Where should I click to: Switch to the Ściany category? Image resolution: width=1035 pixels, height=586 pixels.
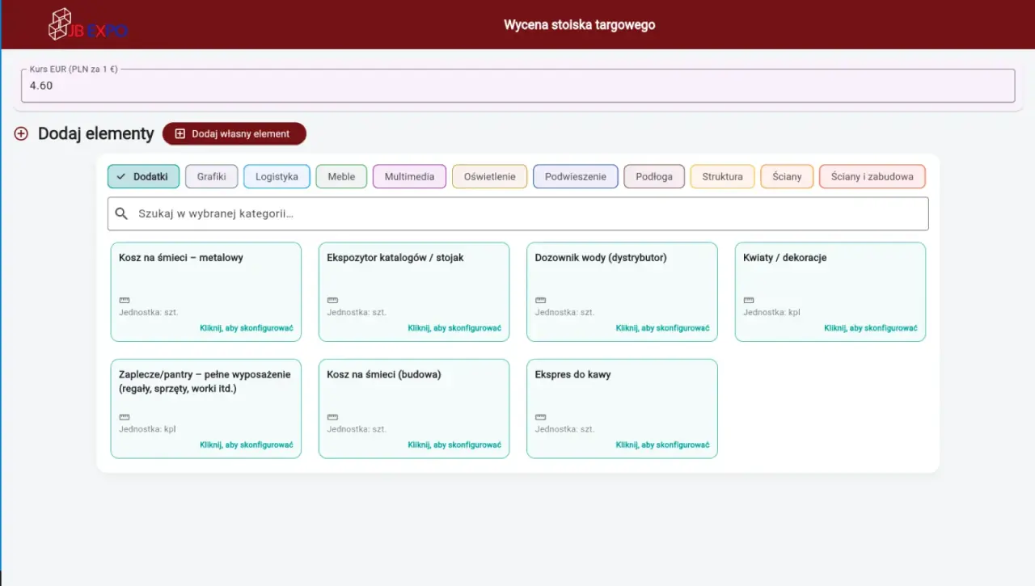[787, 176]
